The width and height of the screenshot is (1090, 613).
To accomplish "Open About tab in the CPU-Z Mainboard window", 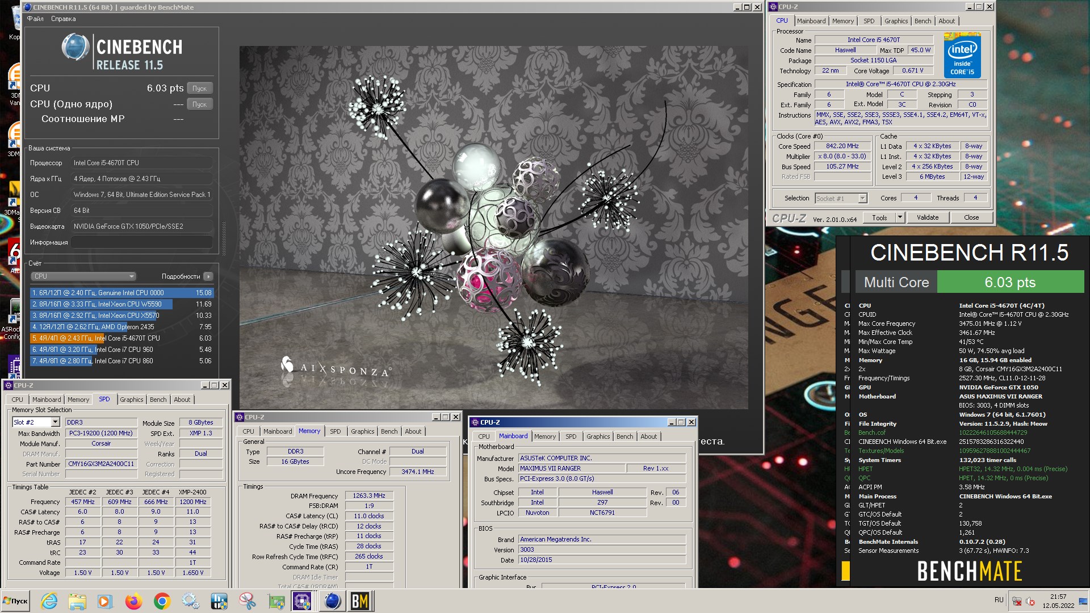I will pos(648,436).
